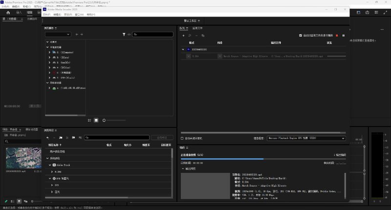The width and height of the screenshot is (391, 210).
Task: Click the navigate back arrow in media browser
Action: point(77,35)
